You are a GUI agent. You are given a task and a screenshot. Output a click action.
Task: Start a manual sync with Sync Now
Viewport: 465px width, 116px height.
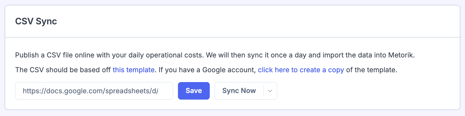click(x=239, y=91)
